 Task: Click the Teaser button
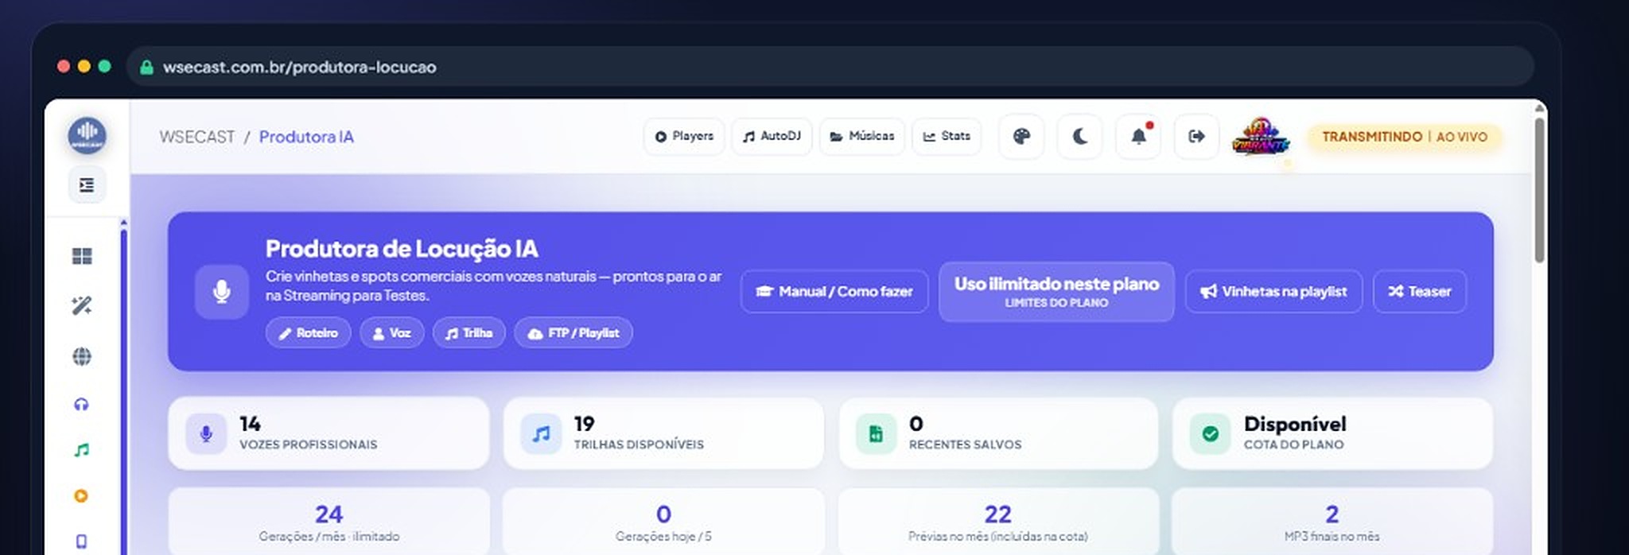[1420, 292]
